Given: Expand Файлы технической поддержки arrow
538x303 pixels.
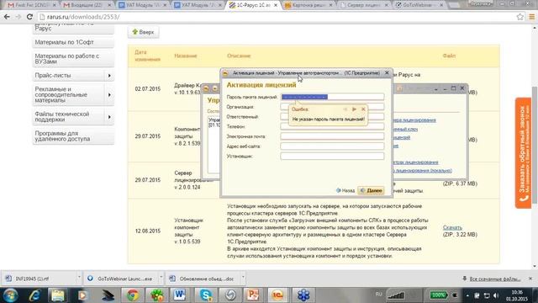Looking at the screenshot, I should pos(109,117).
